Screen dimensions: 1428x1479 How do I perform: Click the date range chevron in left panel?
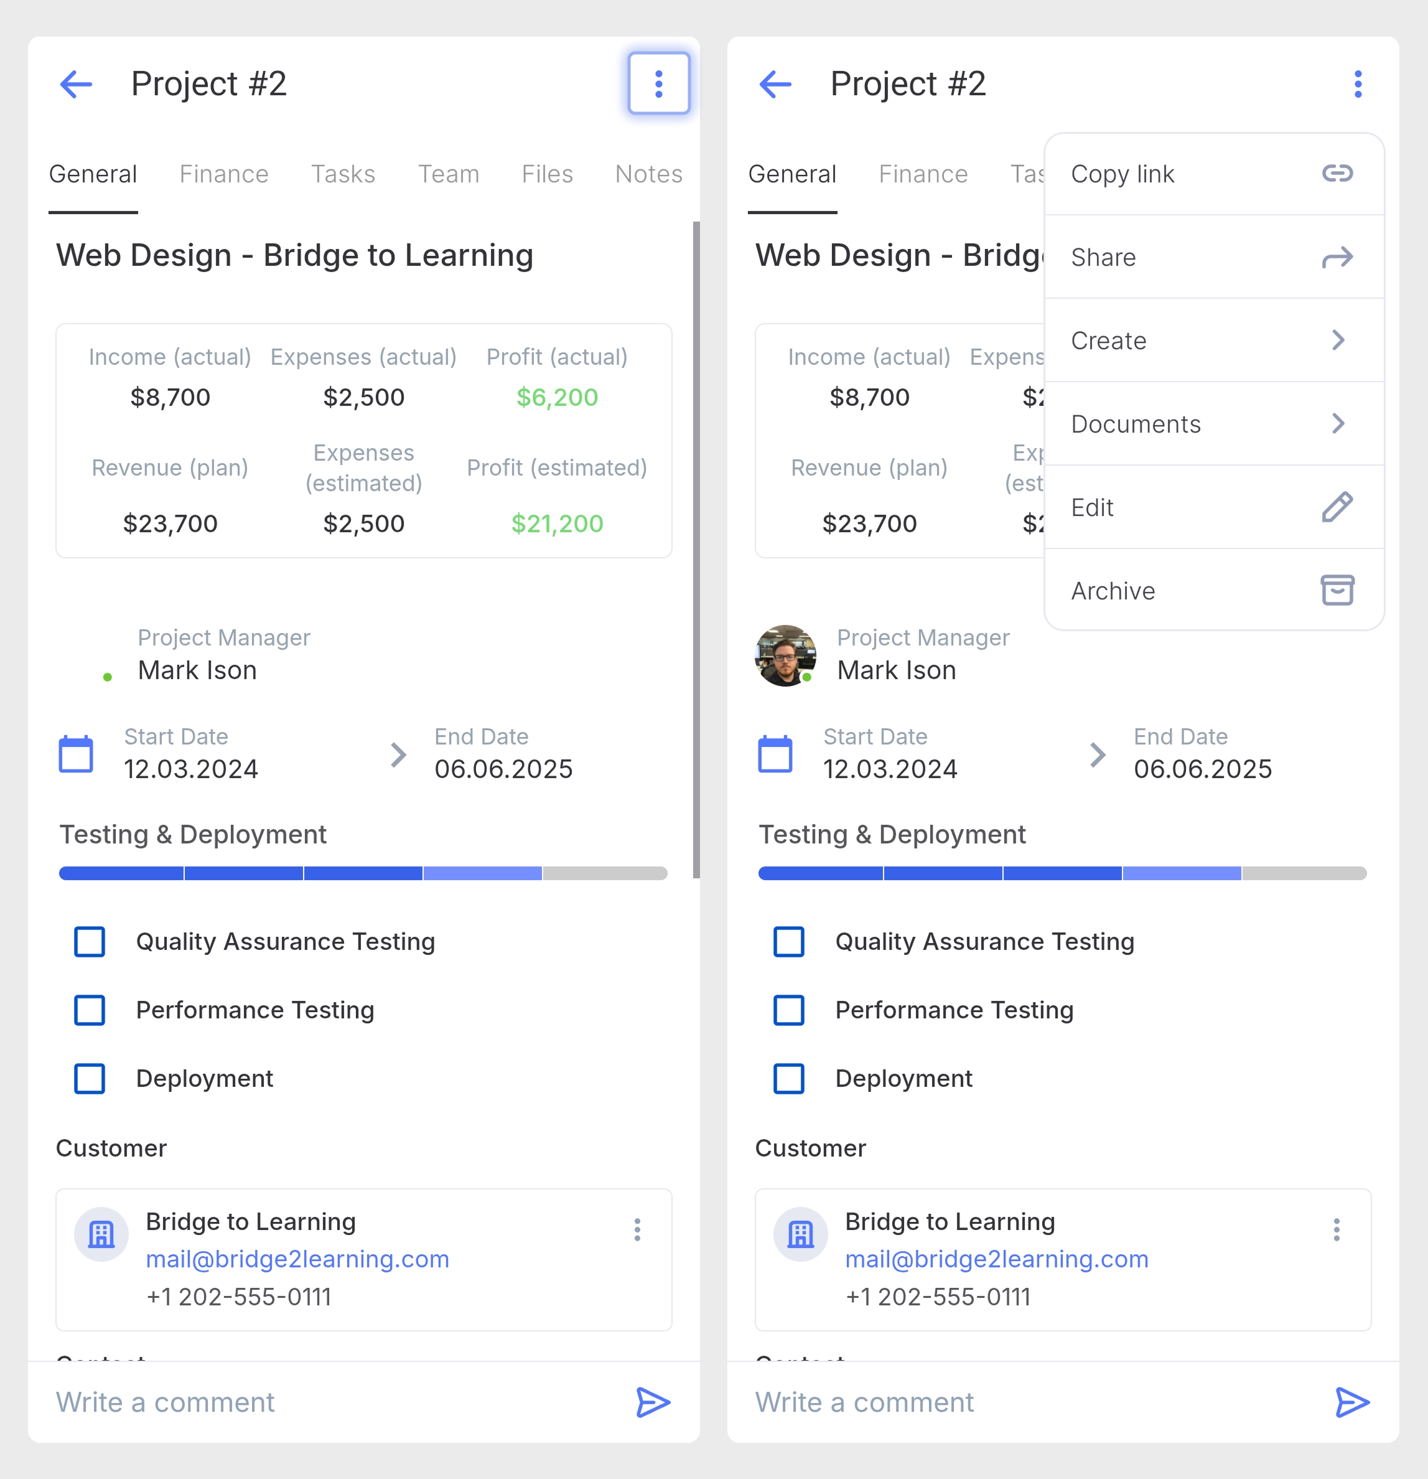[399, 754]
